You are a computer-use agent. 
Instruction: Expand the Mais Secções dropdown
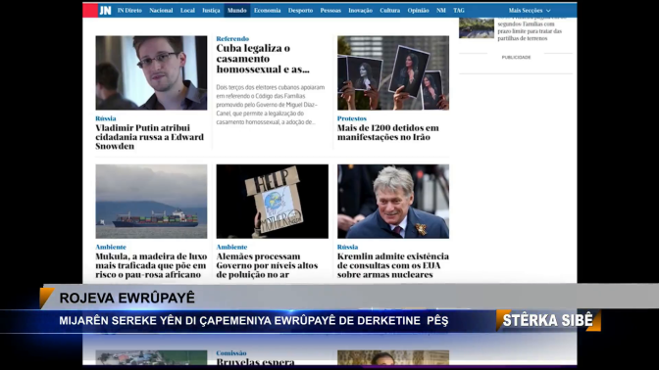click(x=530, y=11)
